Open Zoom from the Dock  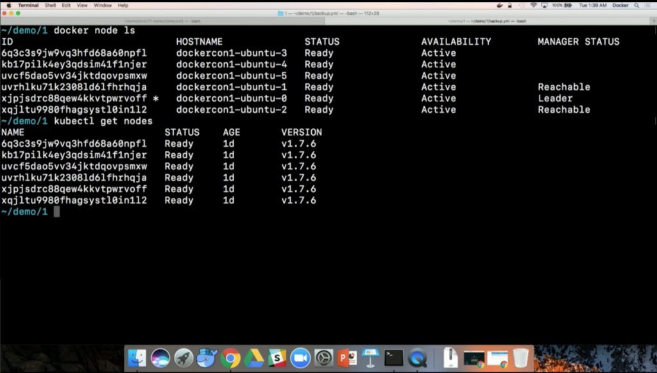pos(300,358)
